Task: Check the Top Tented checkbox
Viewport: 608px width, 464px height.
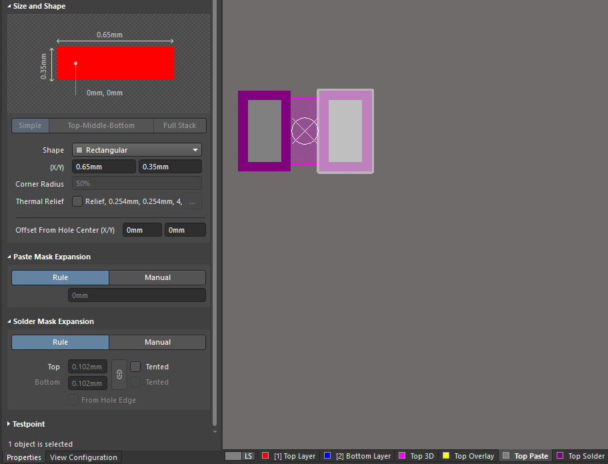Action: pos(135,367)
